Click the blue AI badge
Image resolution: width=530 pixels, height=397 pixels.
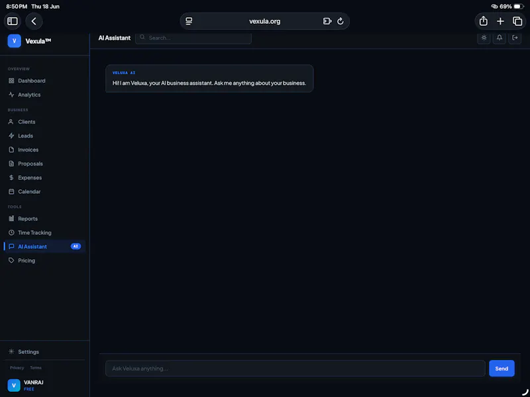(x=76, y=246)
